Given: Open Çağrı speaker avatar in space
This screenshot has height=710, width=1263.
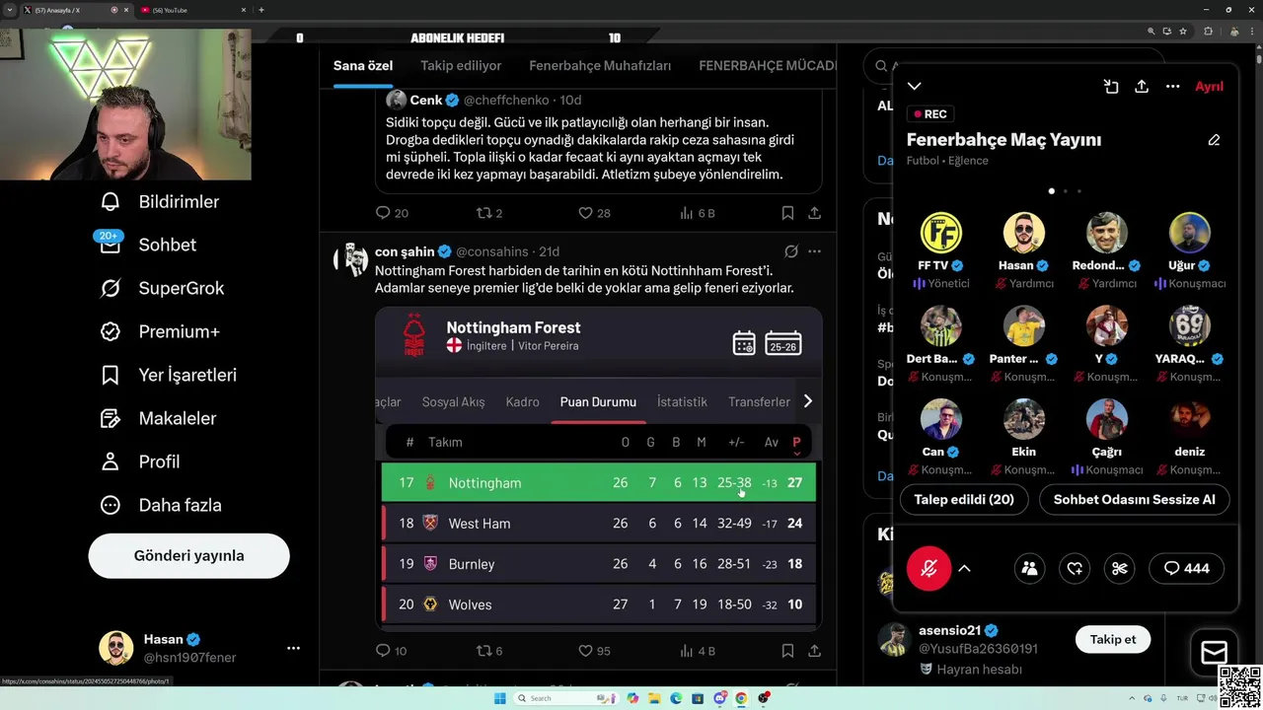Looking at the screenshot, I should 1106,419.
